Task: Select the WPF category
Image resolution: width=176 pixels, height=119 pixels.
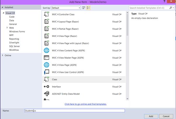Action: point(11,35)
